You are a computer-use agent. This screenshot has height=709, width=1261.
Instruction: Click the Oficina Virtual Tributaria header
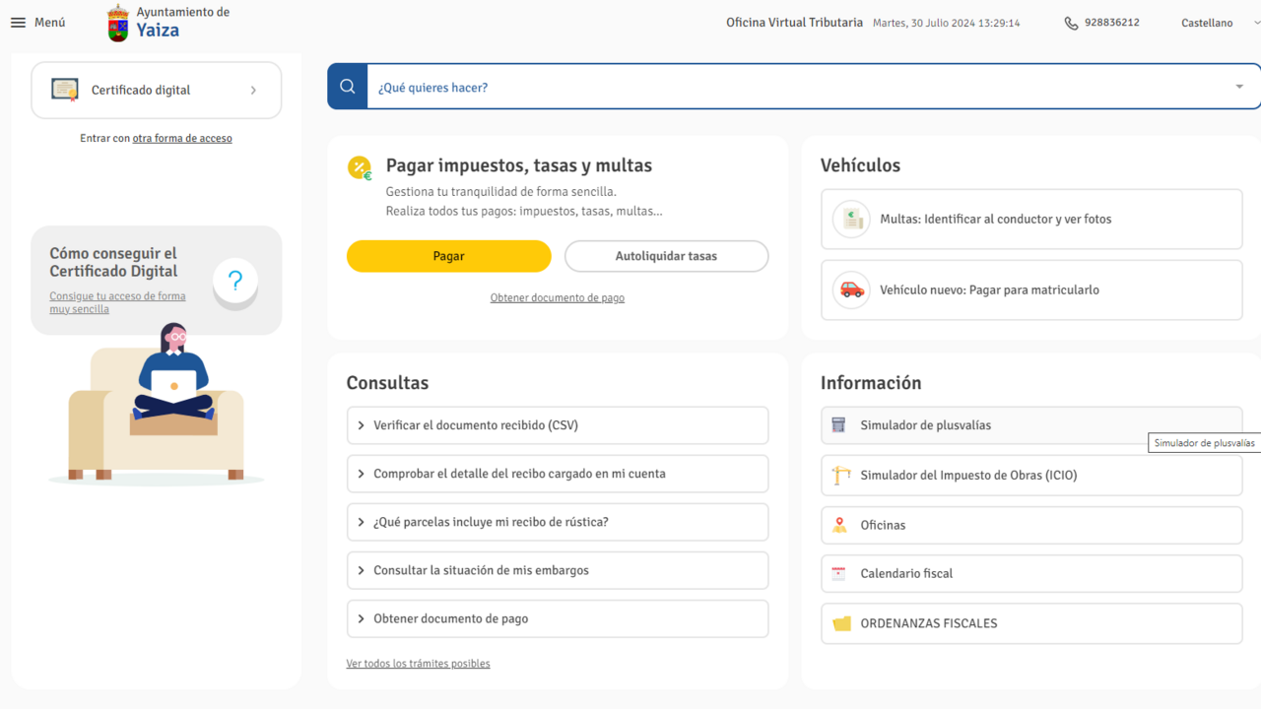[794, 22]
